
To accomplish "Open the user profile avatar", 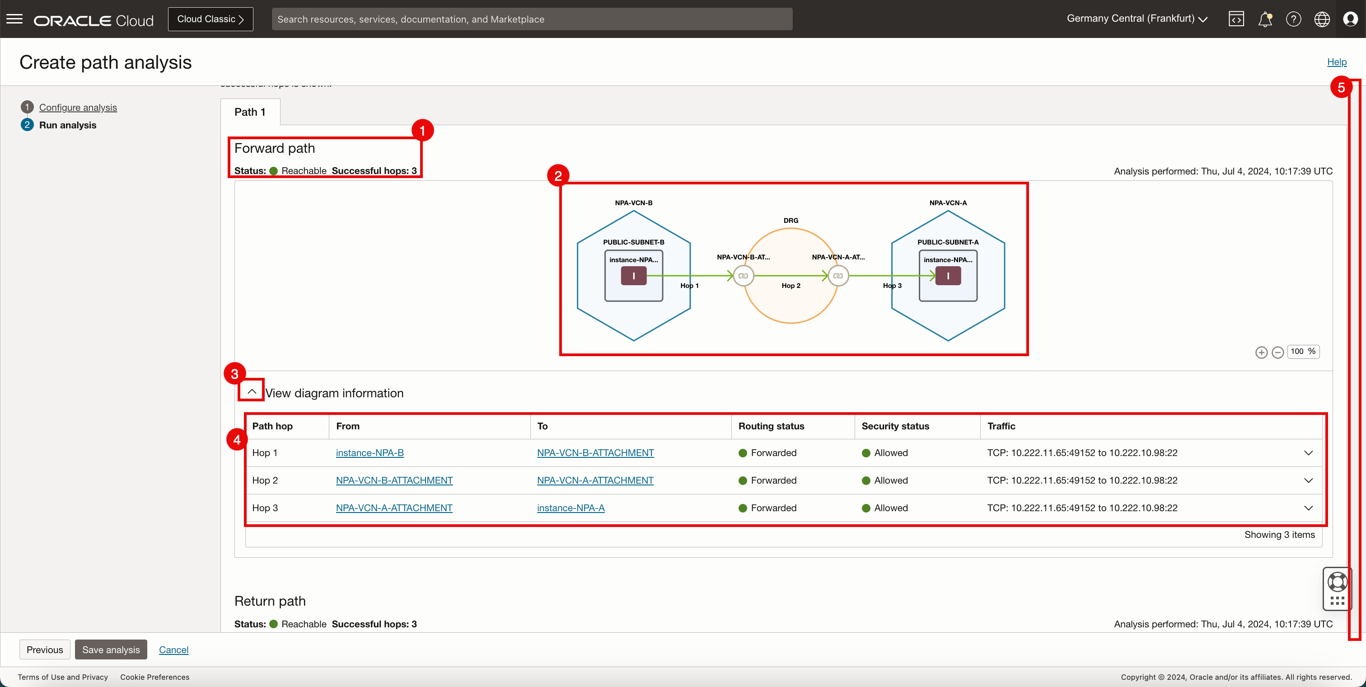I will pyautogui.click(x=1350, y=19).
